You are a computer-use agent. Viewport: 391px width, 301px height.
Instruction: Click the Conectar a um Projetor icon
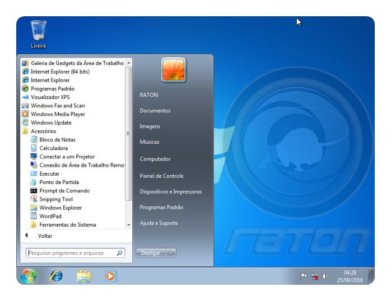point(34,157)
